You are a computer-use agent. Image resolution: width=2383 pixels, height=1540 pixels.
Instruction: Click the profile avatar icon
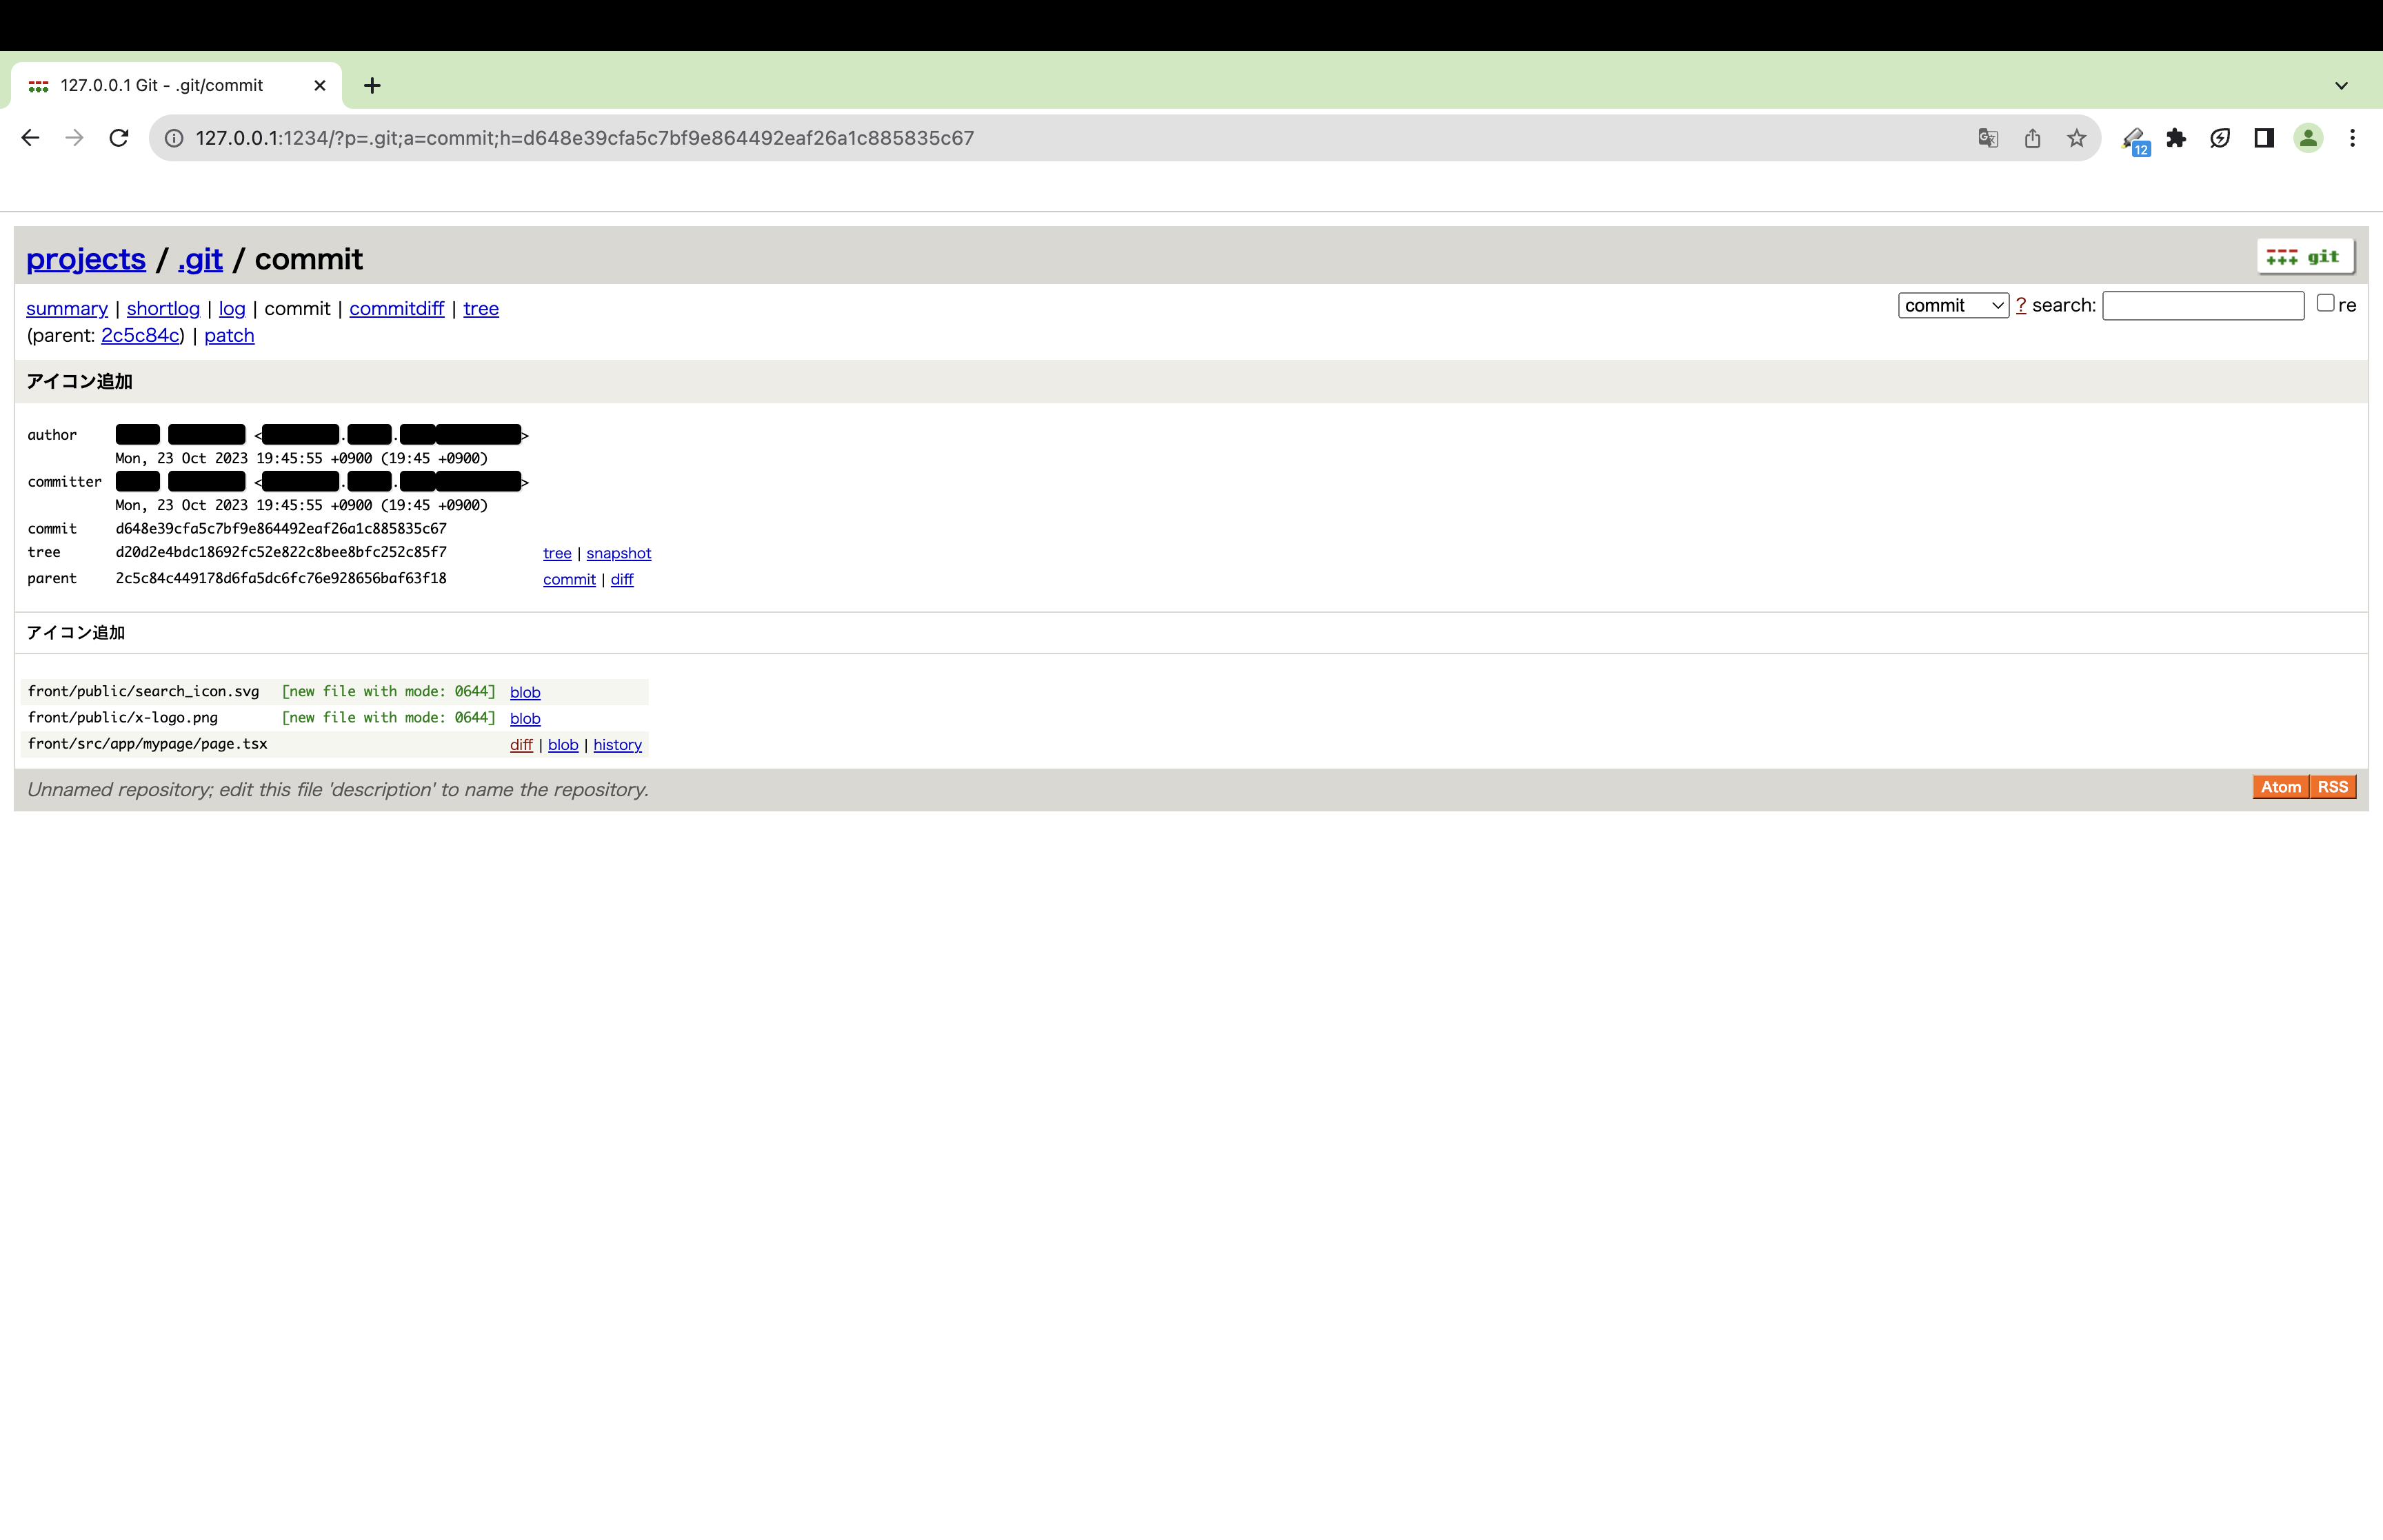2308,138
